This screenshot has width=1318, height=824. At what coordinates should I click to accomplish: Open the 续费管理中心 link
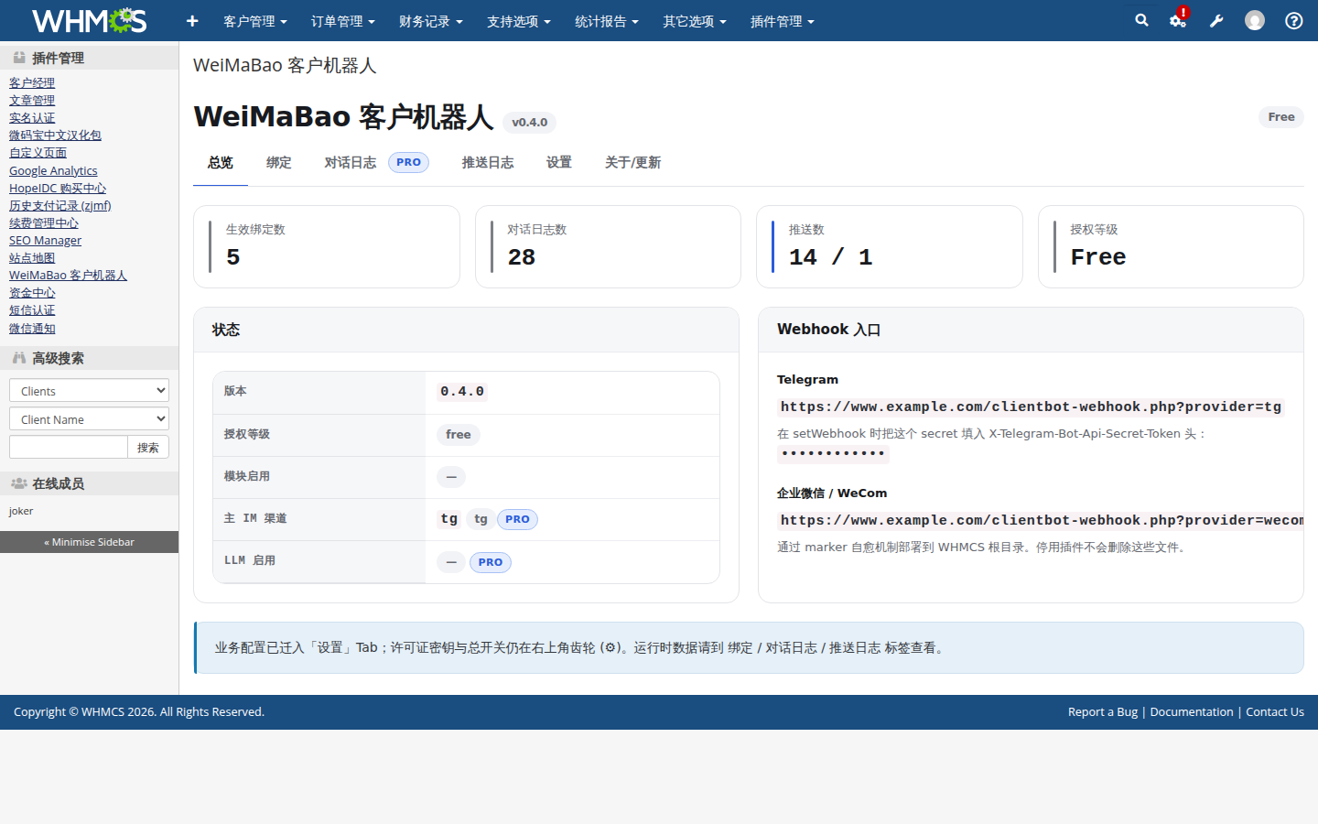(44, 222)
